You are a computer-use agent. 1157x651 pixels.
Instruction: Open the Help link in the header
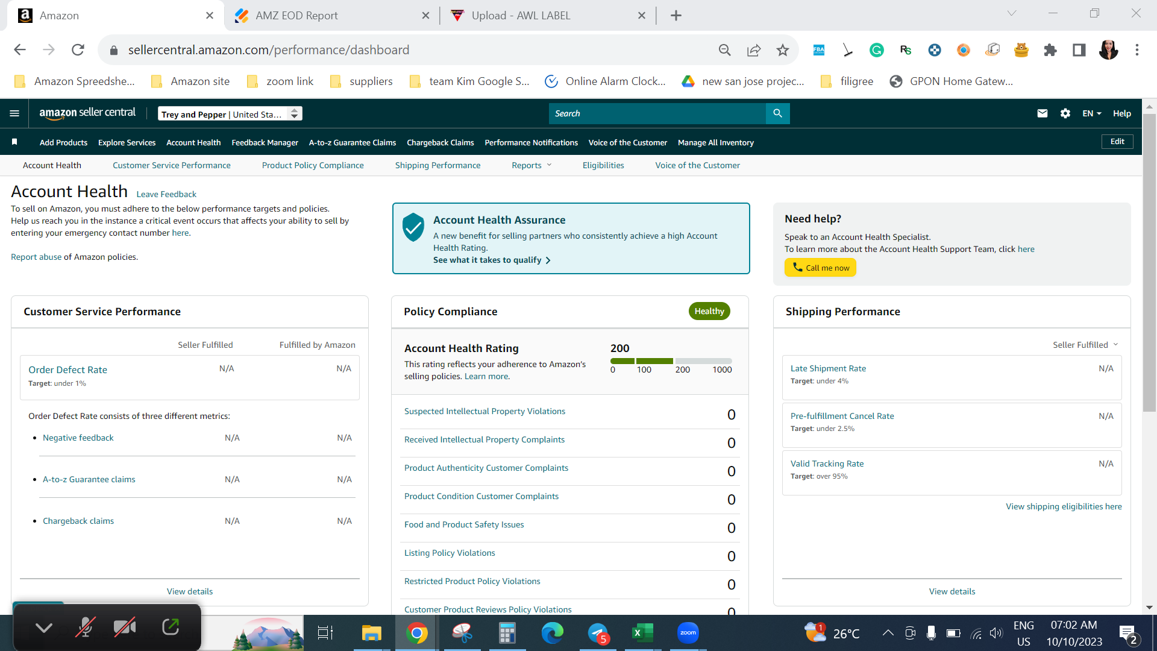point(1121,113)
